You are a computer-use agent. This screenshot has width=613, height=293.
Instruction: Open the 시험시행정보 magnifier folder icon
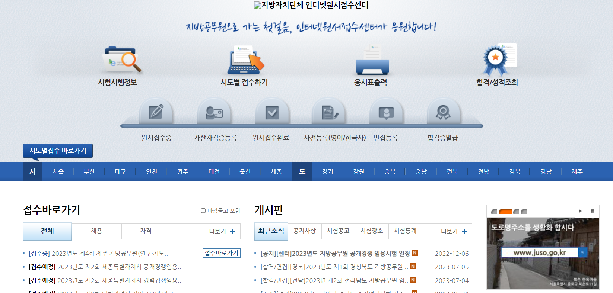coord(121,59)
